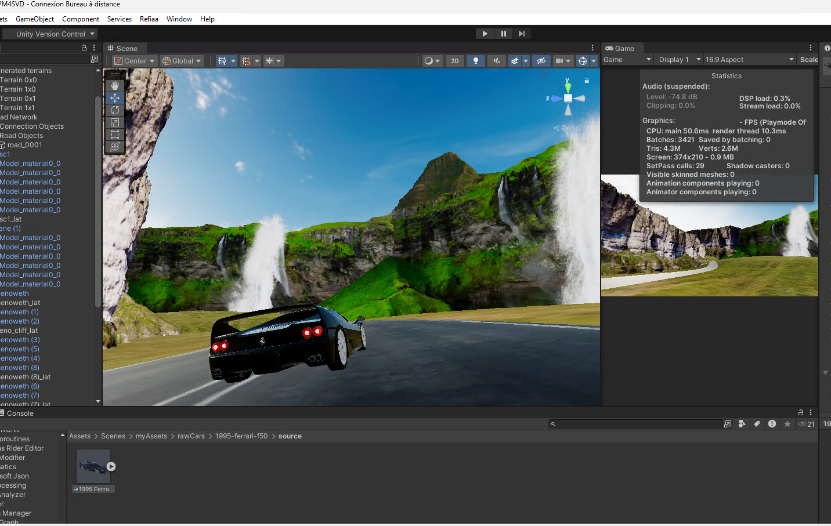Toggle scene audio mute button
This screenshot has width=831, height=526.
pyautogui.click(x=497, y=61)
